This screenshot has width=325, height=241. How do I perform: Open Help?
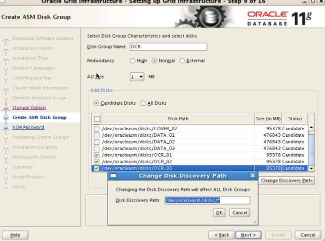coord(15,235)
